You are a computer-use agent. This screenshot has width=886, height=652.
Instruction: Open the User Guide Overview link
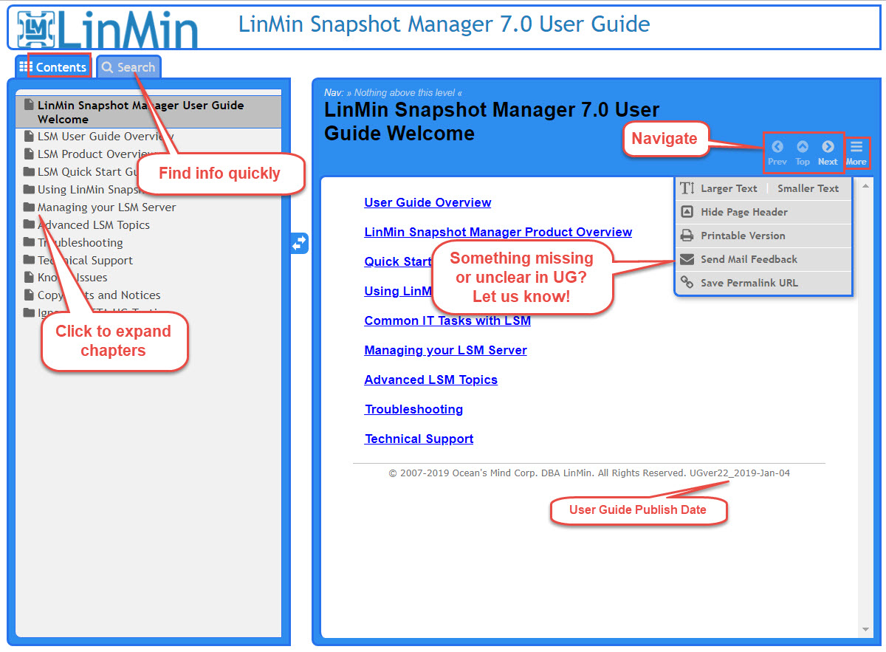pyautogui.click(x=427, y=202)
